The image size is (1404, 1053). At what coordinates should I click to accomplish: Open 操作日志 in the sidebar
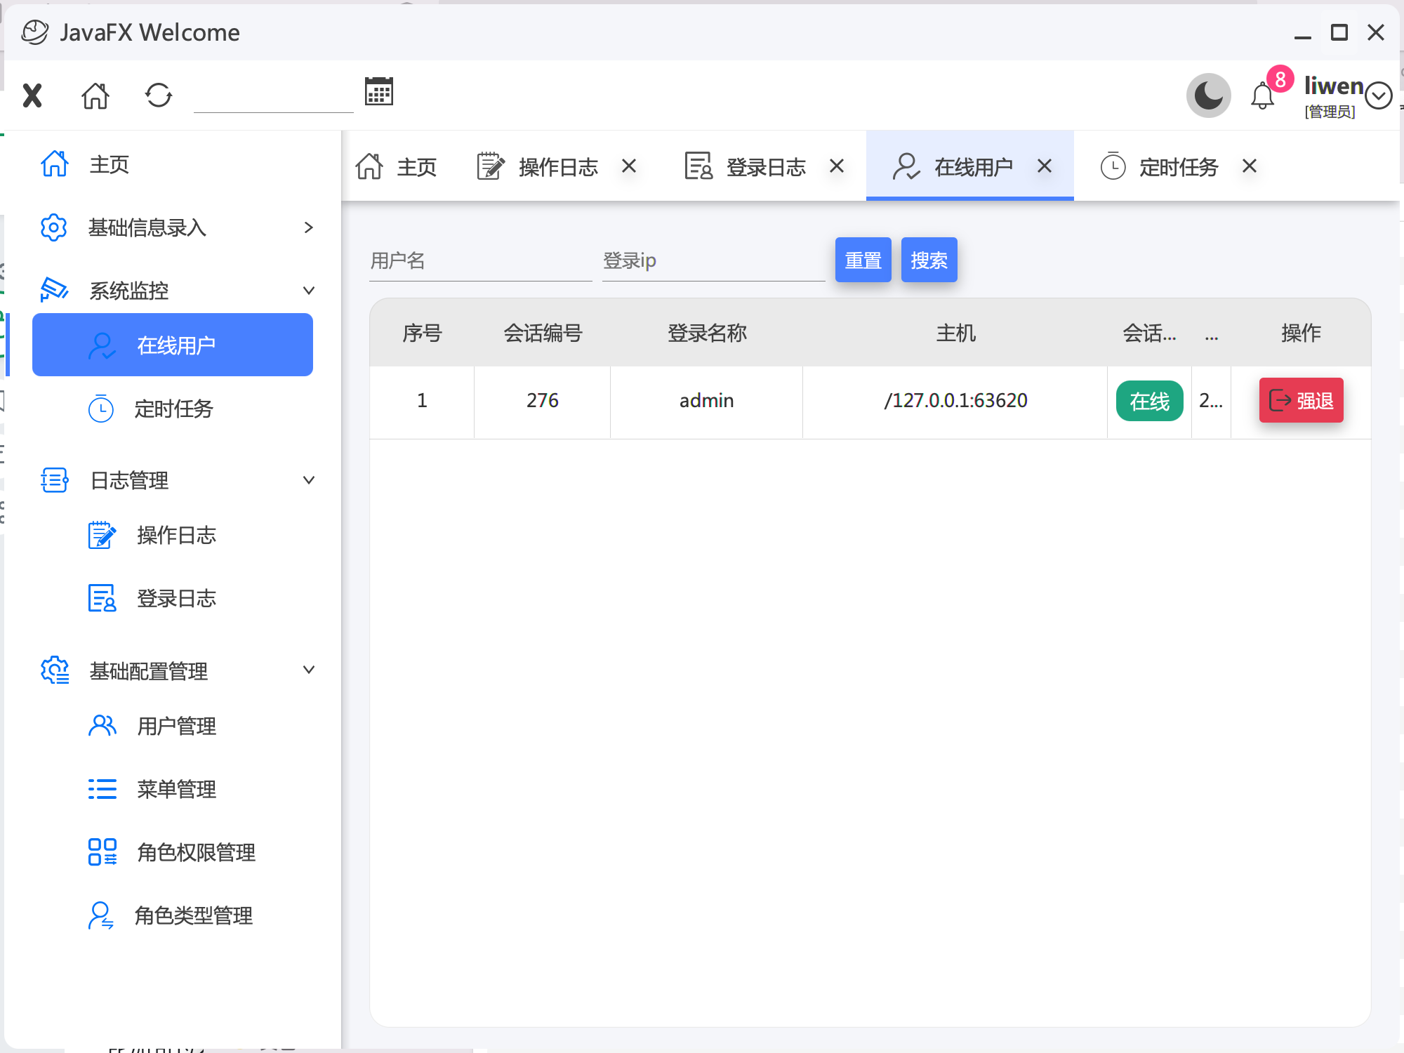[x=175, y=536]
